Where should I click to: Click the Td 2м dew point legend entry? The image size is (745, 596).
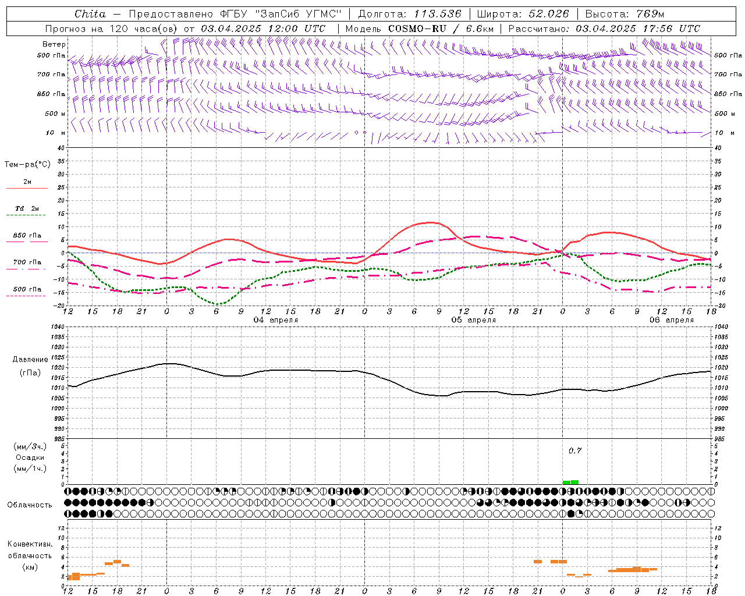(x=27, y=208)
